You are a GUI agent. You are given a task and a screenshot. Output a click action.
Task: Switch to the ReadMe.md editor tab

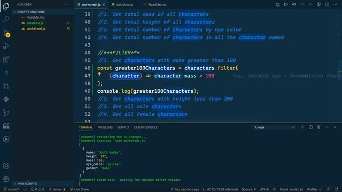click(156, 5)
